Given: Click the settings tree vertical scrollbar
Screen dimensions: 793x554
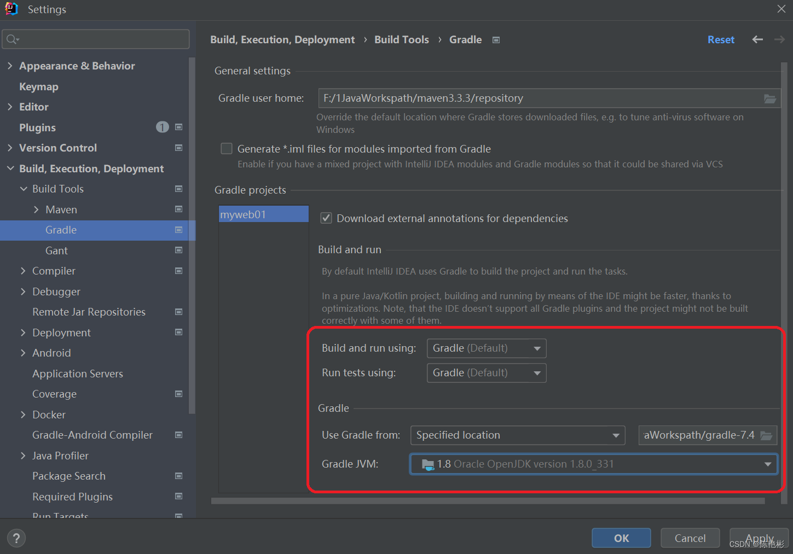Looking at the screenshot, I should click(x=192, y=235).
